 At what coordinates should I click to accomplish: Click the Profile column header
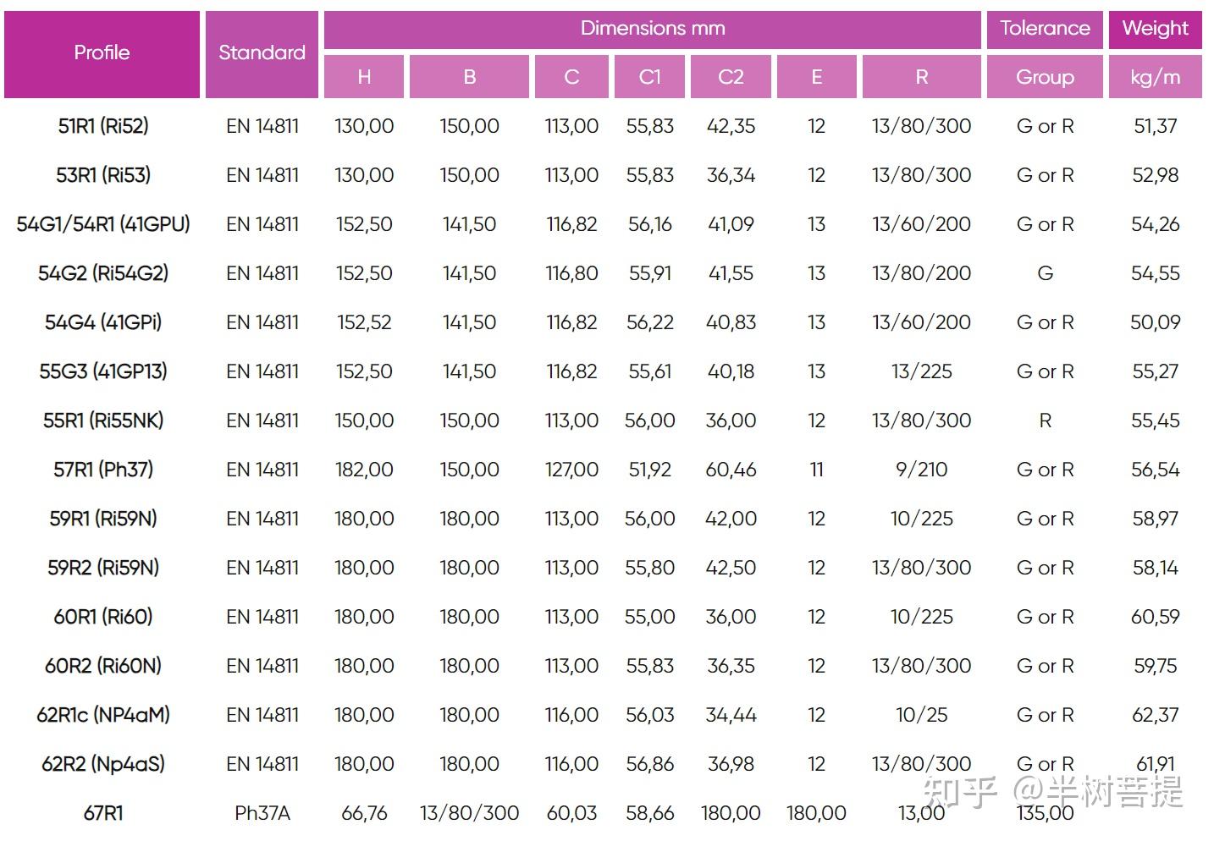tap(102, 53)
